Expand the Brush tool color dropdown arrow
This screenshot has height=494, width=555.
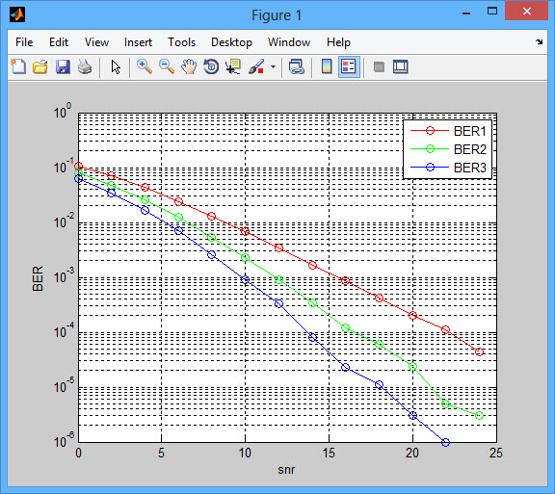click(273, 66)
